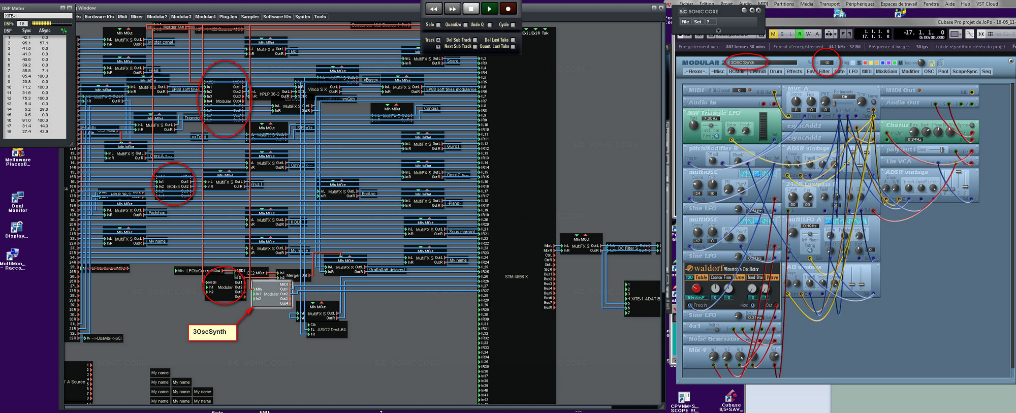Open the Effects module category

pos(795,72)
